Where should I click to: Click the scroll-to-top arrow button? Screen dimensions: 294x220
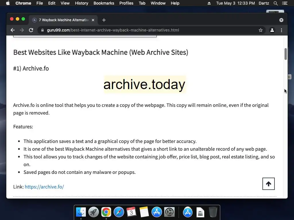[268, 184]
